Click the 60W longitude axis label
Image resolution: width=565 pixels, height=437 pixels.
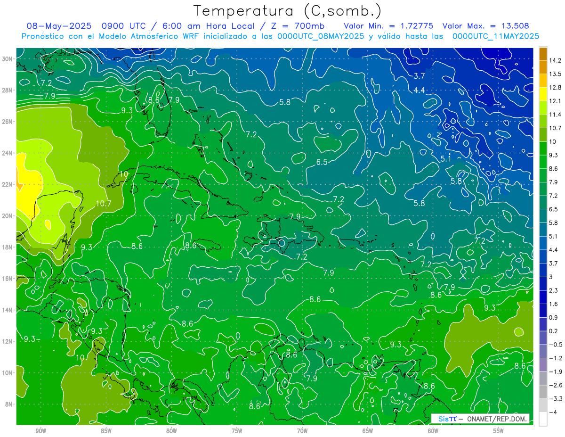[433, 431]
